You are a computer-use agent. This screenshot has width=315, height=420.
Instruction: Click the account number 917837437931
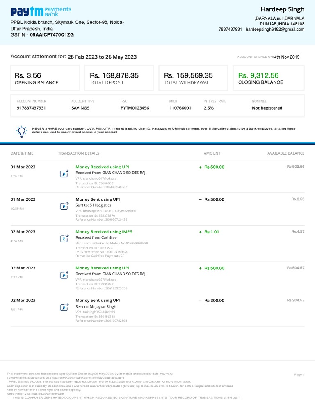[31, 108]
